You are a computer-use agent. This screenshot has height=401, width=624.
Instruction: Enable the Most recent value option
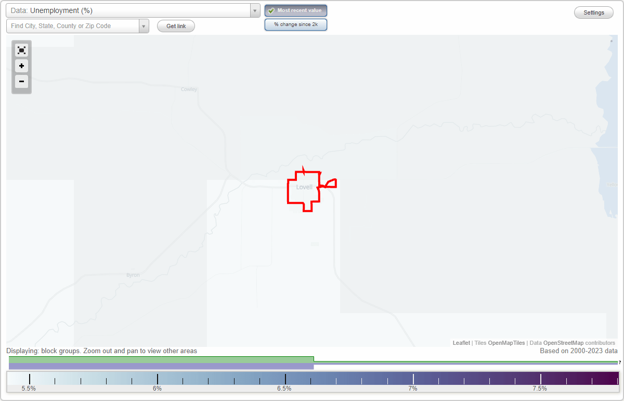[x=296, y=10]
